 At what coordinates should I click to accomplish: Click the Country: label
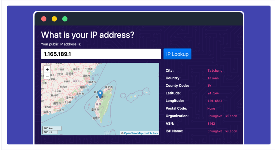coord(173,78)
